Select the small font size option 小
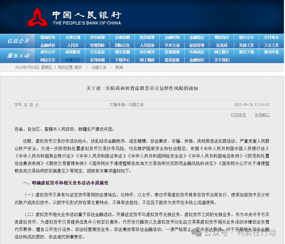285x244 pixels. (37, 105)
